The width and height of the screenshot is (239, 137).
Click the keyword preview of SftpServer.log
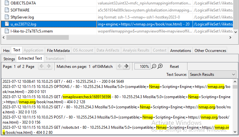coord(145,17)
